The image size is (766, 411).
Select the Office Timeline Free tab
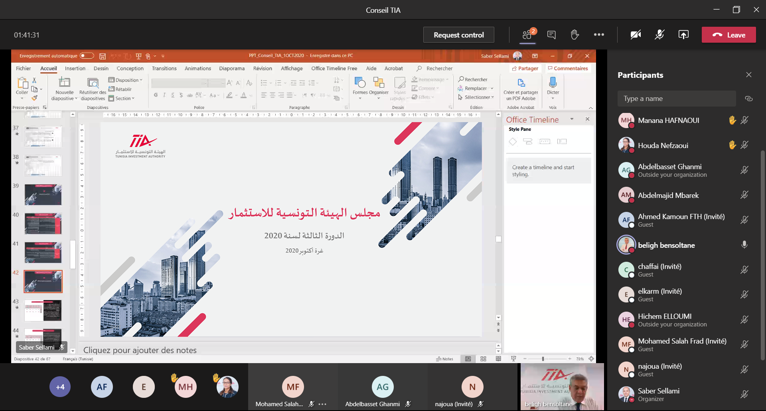pos(334,68)
